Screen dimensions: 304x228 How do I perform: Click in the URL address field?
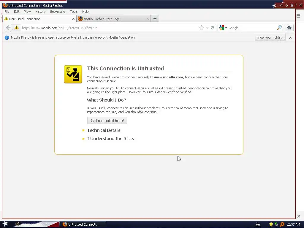(x=110, y=28)
